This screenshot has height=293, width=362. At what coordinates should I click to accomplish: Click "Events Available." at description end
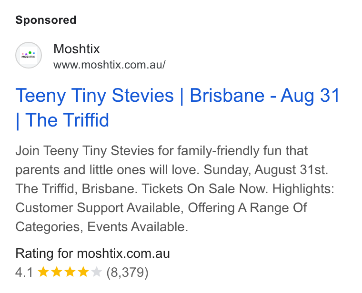(x=138, y=227)
